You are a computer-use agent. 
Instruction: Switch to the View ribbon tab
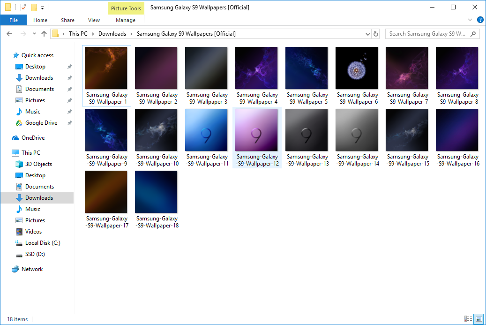click(x=94, y=20)
